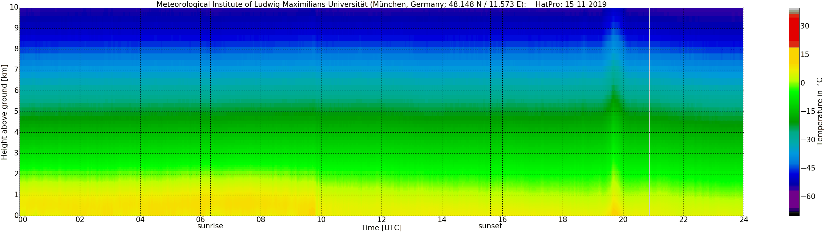
Task: Click the 20 tick label on the time axis
Action: [x=623, y=220]
